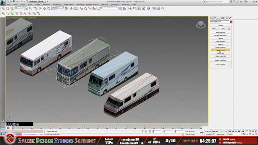Launch the Perspective Match utility
Viewport: 258px width, 145px height.
coord(221,35)
